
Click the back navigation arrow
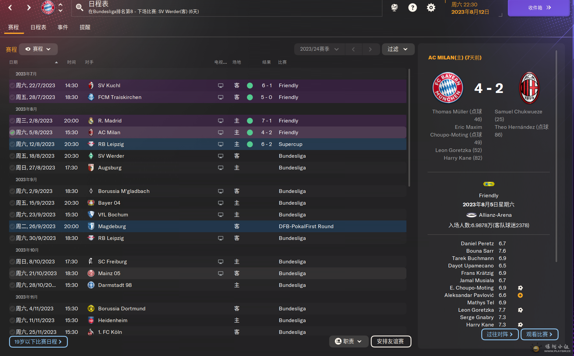(10, 7)
